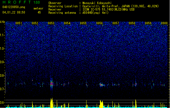Click the 0900 time marker
Screen dimensions: 170x108
(x=164, y=23)
